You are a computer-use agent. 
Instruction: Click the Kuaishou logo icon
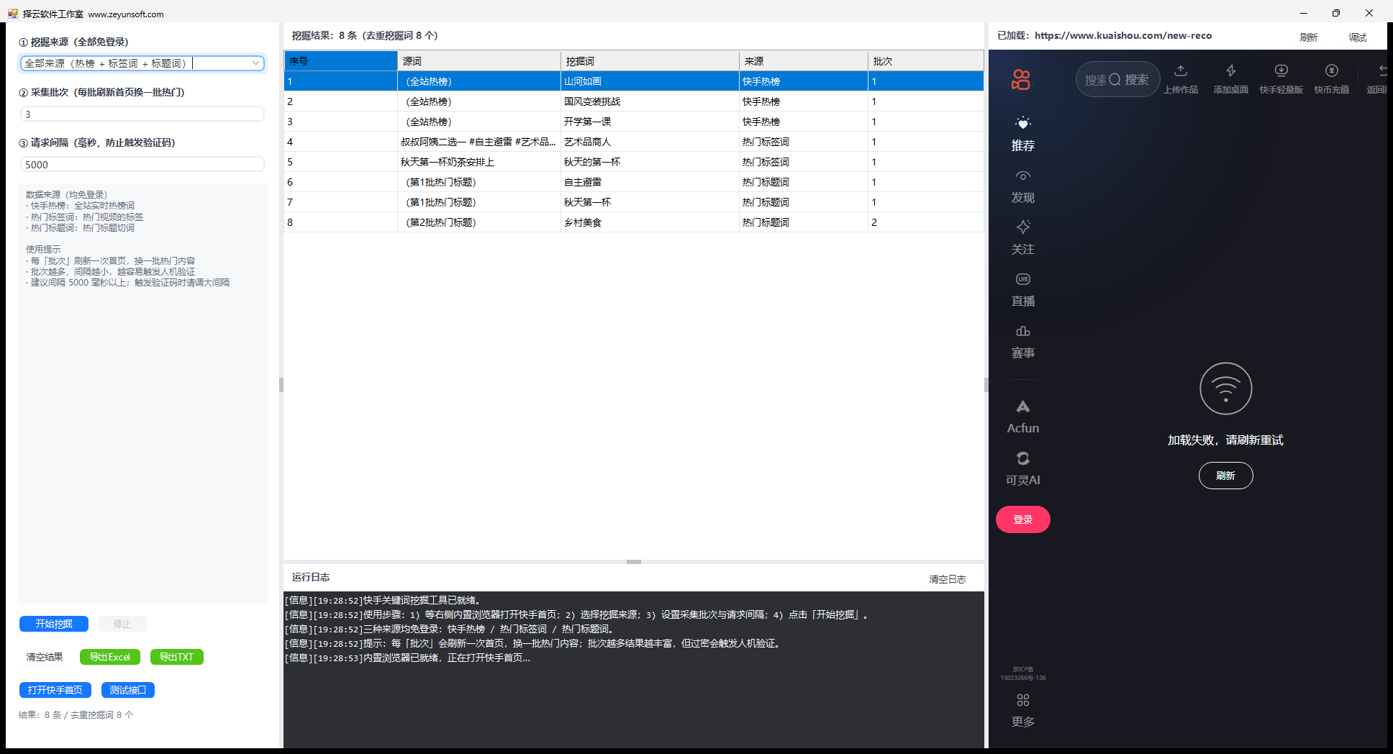[x=1021, y=79]
